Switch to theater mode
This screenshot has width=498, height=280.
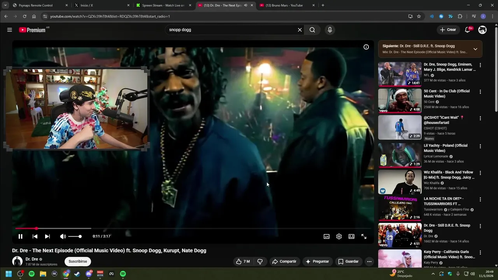[x=351, y=236]
